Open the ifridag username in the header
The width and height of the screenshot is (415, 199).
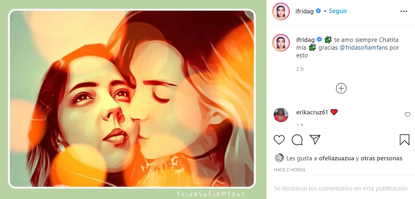coord(304,11)
